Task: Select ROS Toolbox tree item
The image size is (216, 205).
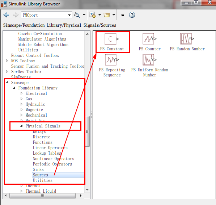Action: pyautogui.click(x=23, y=61)
